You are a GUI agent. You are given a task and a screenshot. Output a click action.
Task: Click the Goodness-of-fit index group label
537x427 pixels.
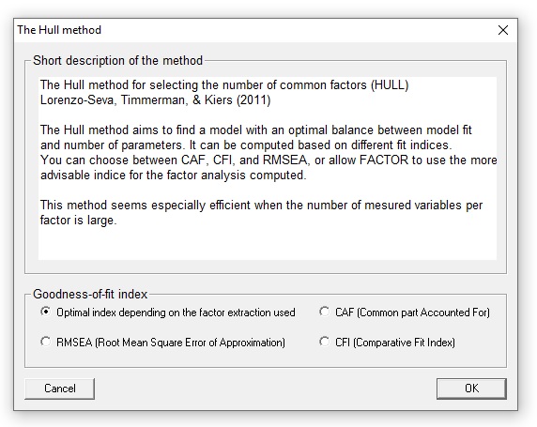click(x=90, y=294)
